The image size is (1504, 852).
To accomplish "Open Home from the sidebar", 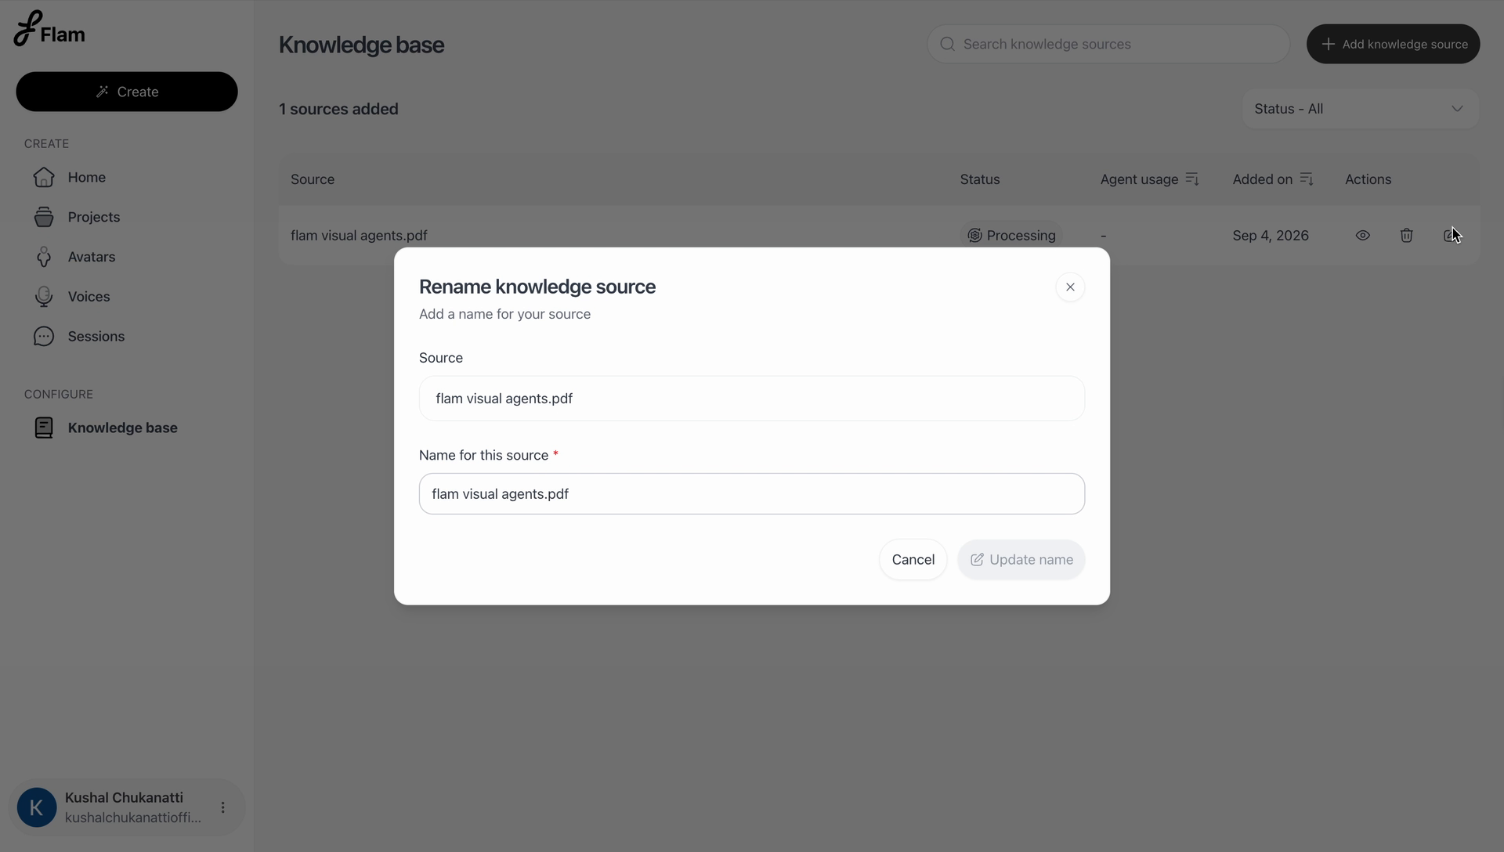I will pos(86,178).
